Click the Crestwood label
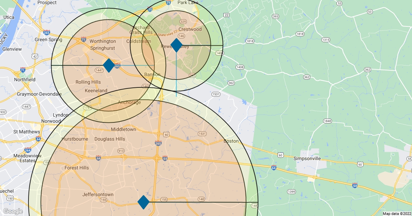 coord(190,29)
